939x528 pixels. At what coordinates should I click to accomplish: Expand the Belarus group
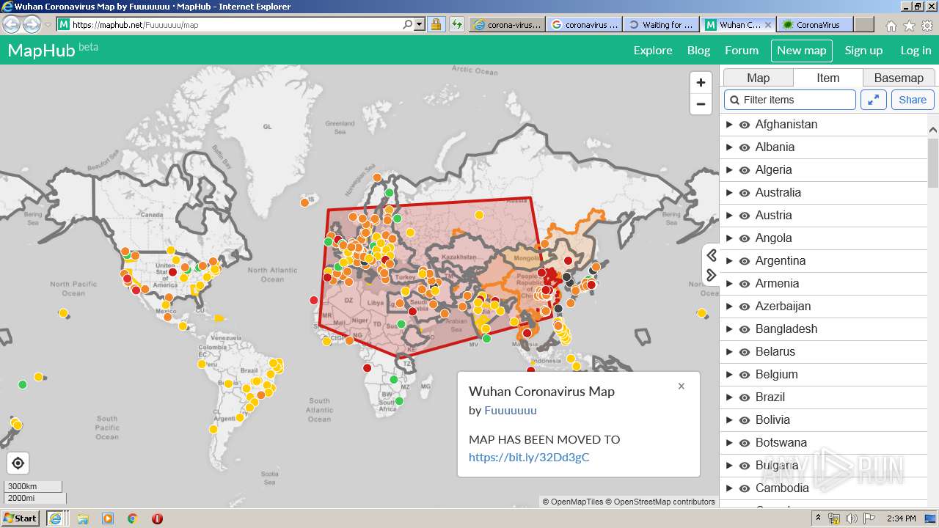[729, 352]
